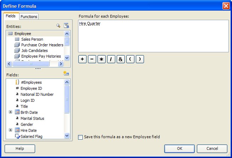The width and height of the screenshot is (232, 158).
Task: Click the new field icon above Fields list
Action: click(x=66, y=73)
